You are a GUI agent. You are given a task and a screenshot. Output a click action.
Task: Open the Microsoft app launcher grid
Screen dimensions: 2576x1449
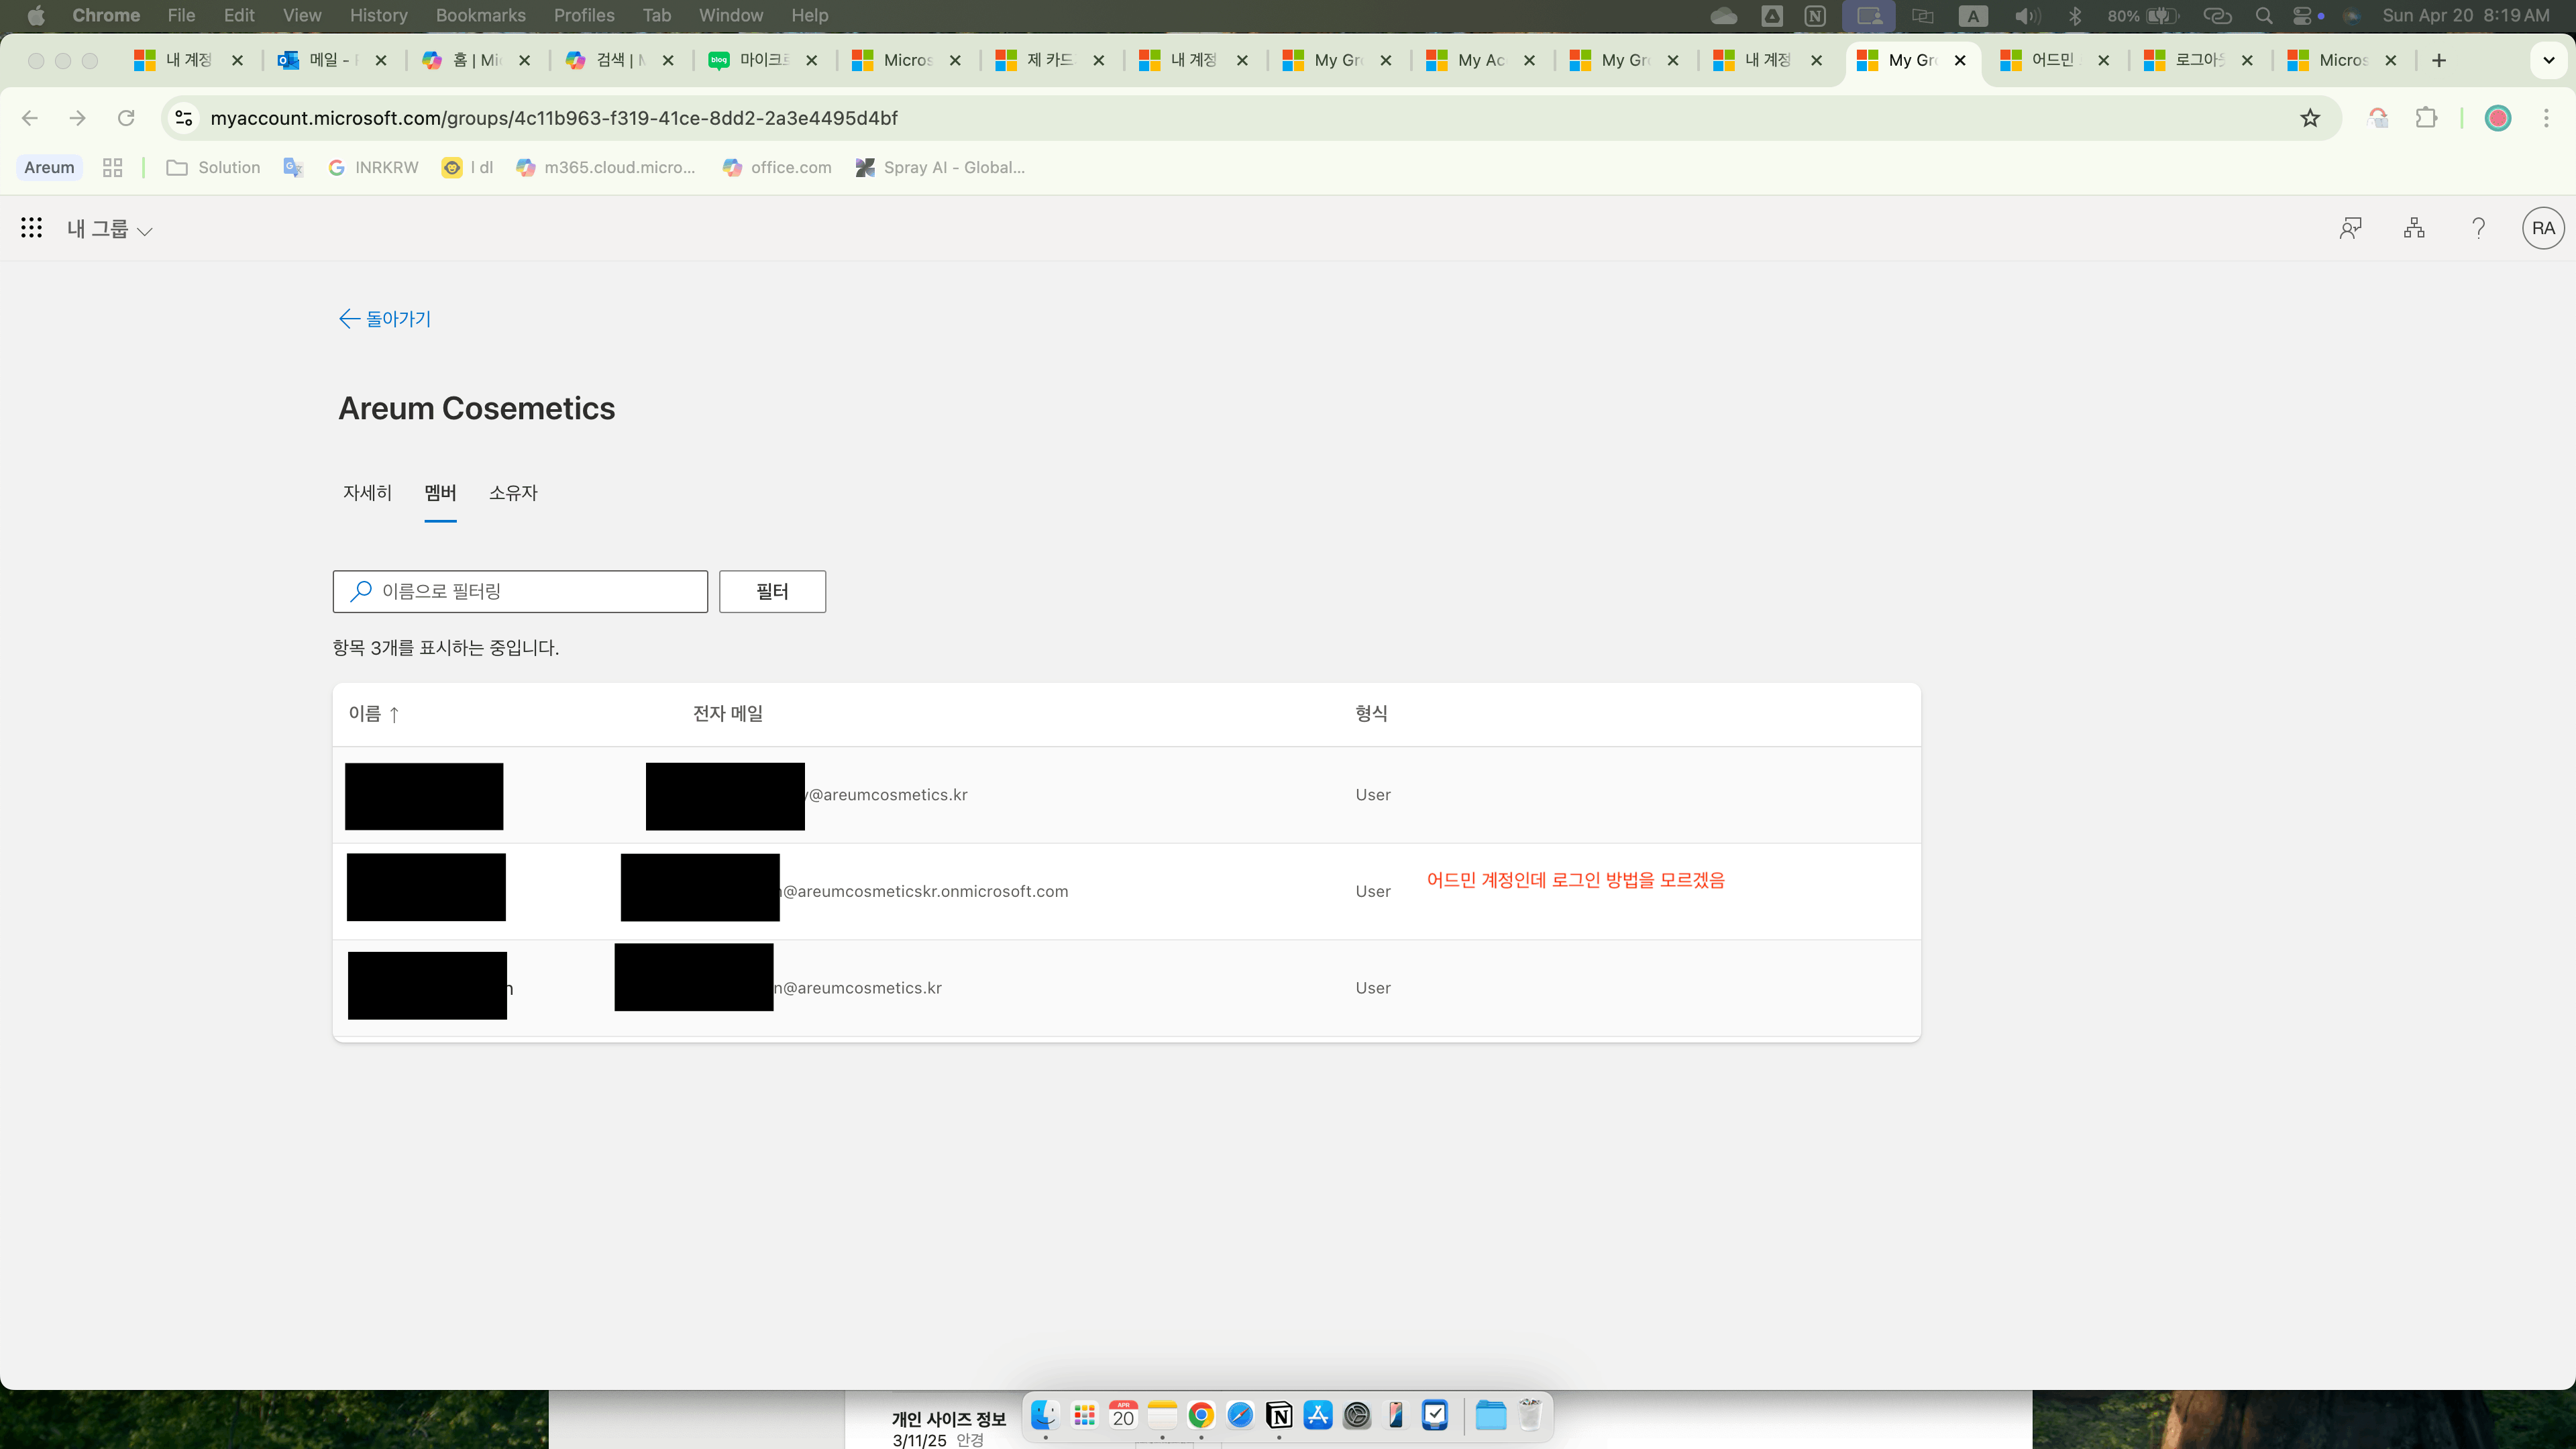pyautogui.click(x=31, y=228)
